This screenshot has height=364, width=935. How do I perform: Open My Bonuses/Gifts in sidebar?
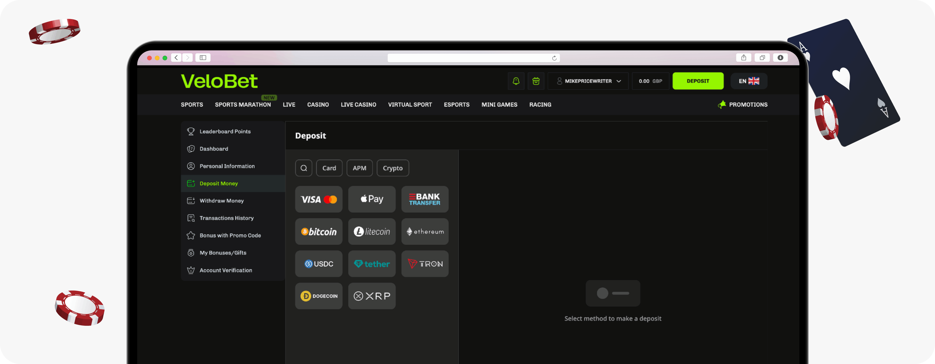pyautogui.click(x=233, y=253)
